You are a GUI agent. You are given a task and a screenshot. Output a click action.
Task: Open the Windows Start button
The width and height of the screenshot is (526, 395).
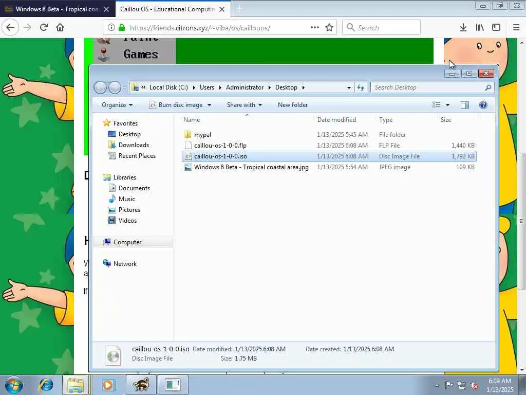pyautogui.click(x=14, y=385)
